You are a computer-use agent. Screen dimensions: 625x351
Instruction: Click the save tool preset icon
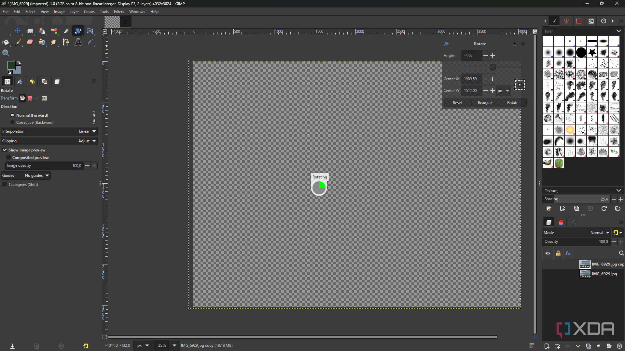point(12,346)
